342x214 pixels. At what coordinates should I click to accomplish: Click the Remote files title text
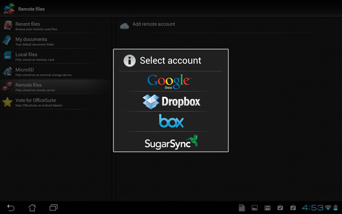[x=31, y=9]
